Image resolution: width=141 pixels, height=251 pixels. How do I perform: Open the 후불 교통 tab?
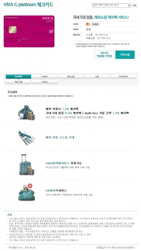click(x=18, y=82)
